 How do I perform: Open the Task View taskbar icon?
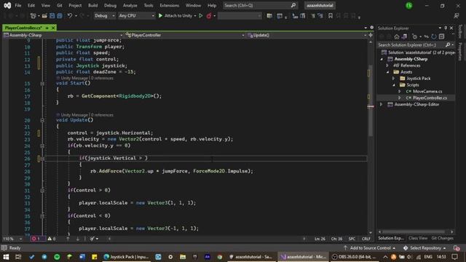tap(18, 257)
